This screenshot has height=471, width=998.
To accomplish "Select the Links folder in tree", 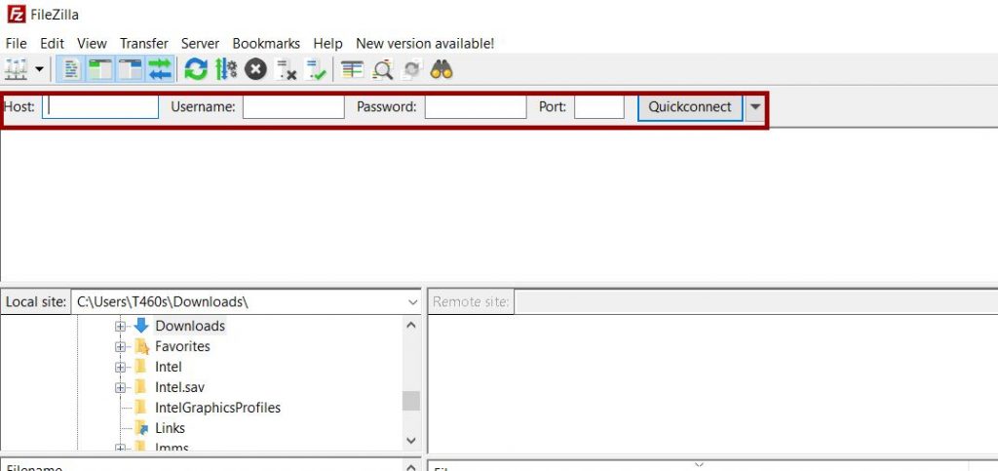I will click(x=170, y=428).
